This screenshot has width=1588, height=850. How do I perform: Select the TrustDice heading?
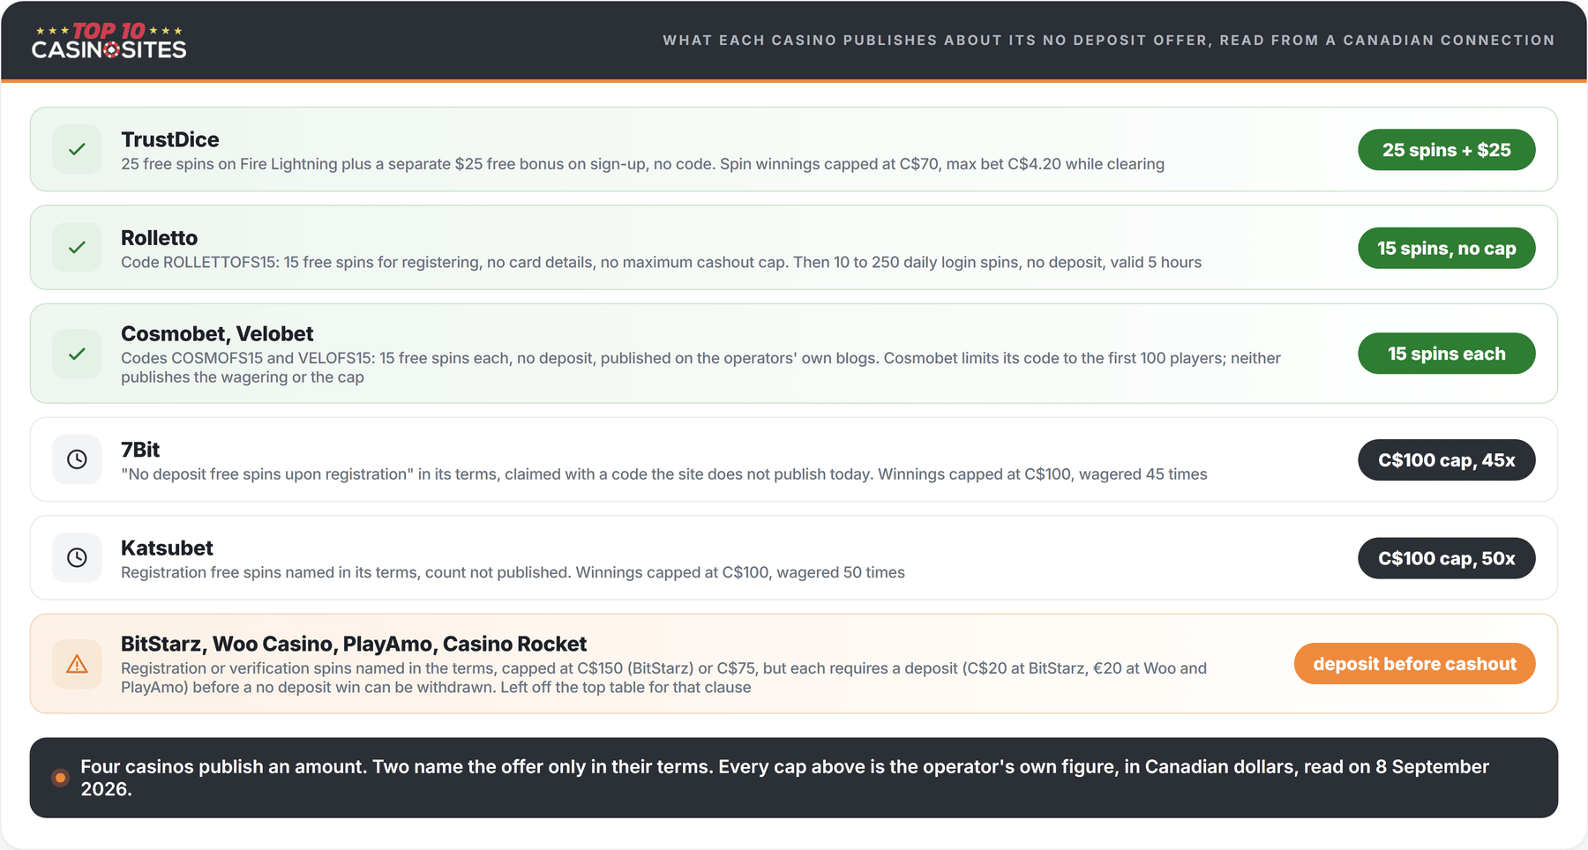(170, 139)
